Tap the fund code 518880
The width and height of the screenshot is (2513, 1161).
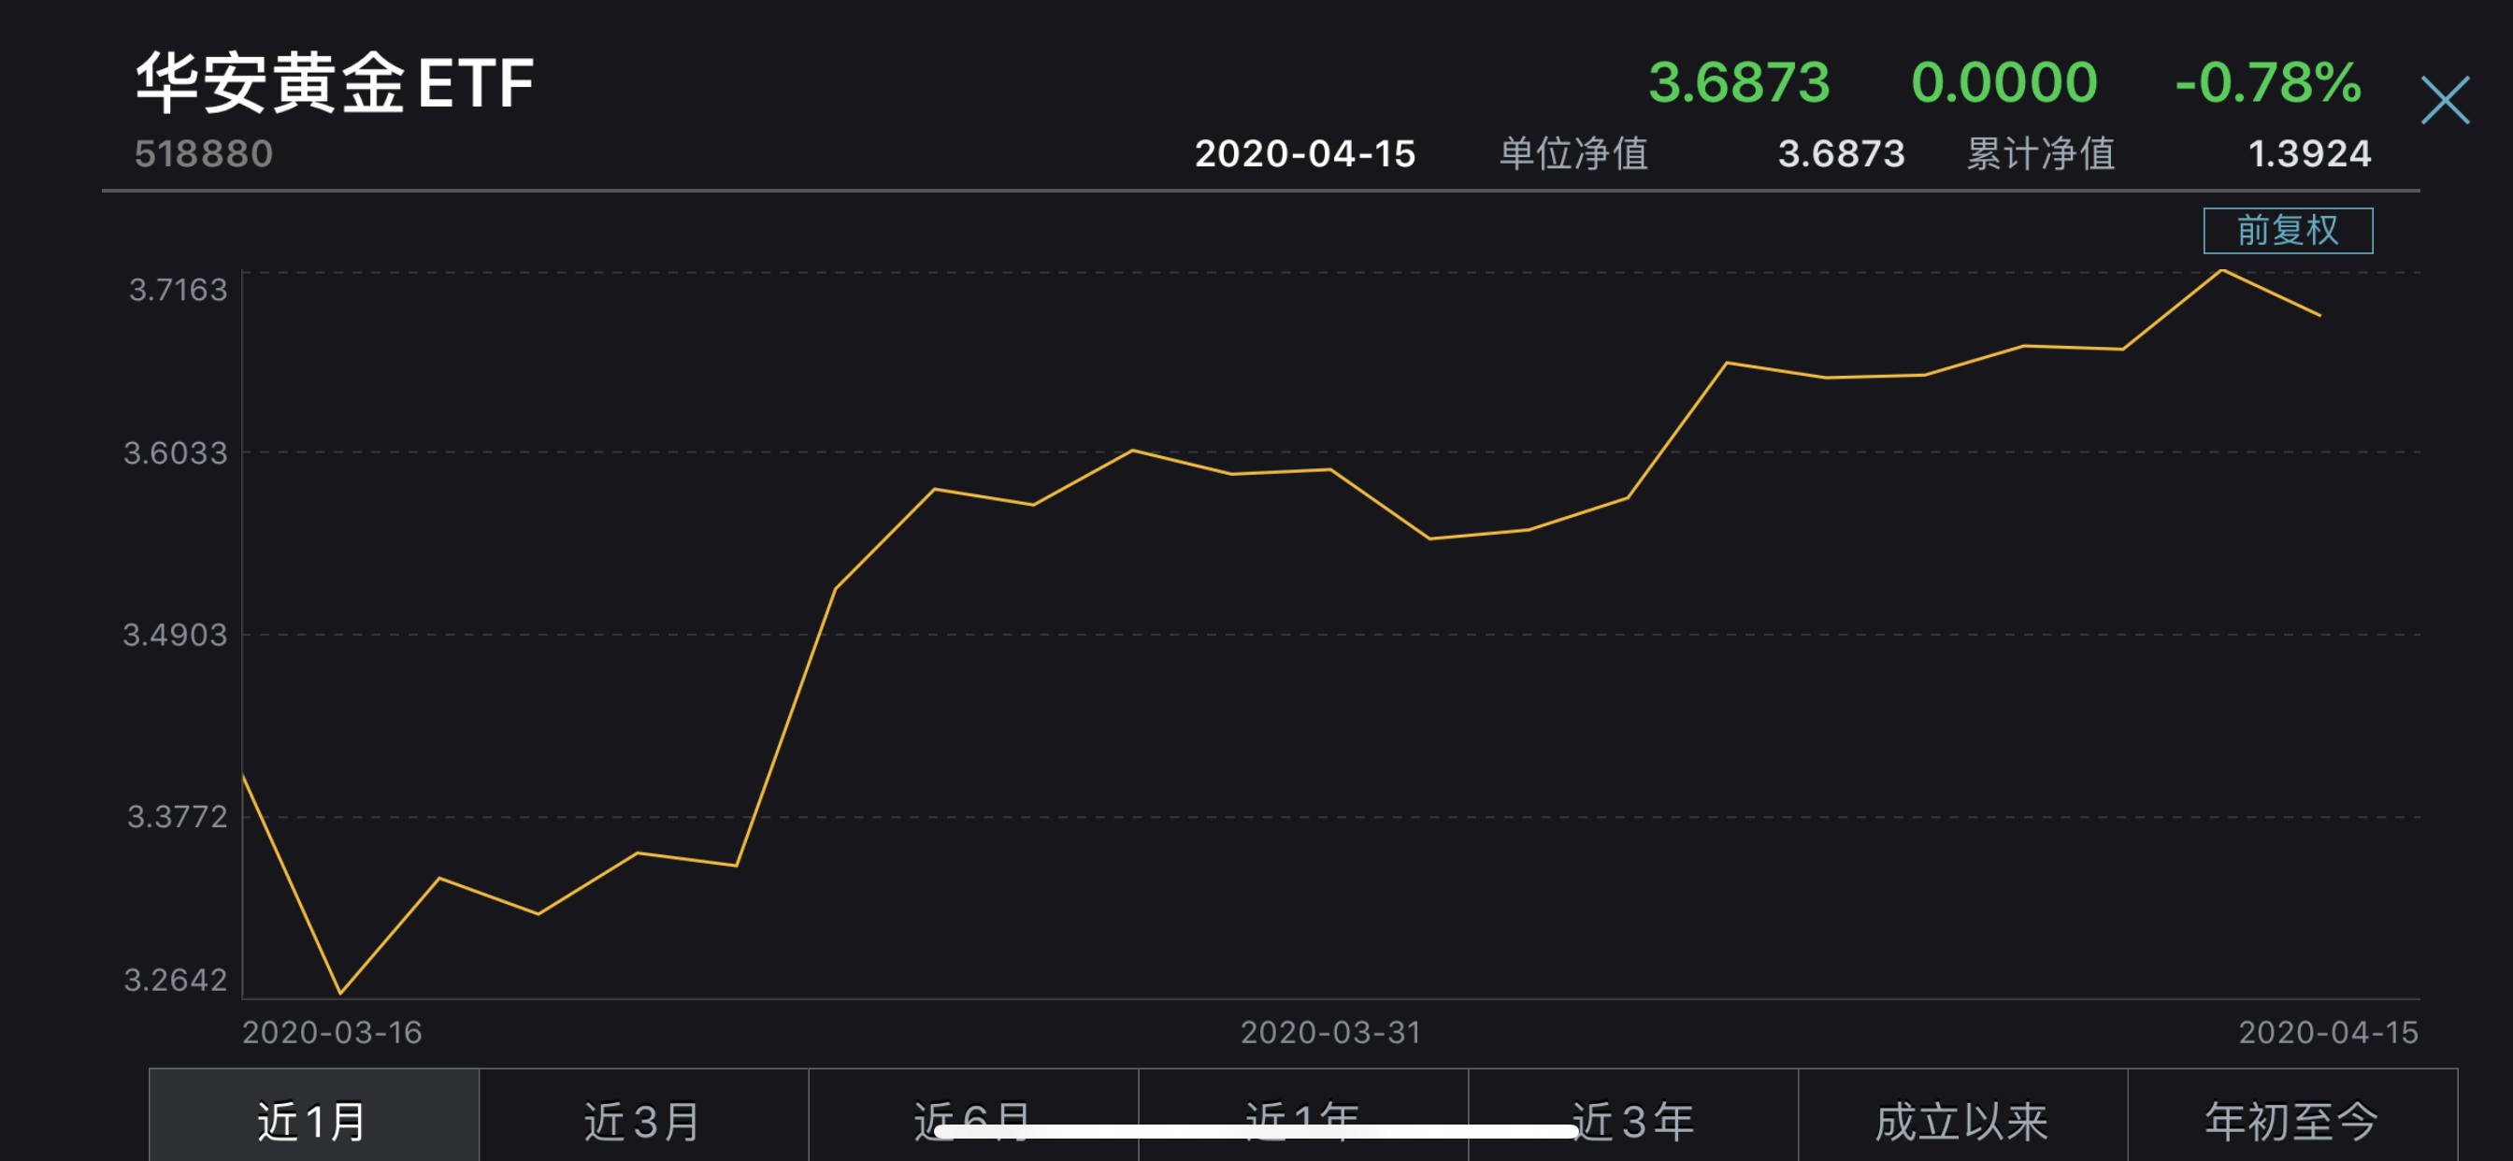click(204, 153)
